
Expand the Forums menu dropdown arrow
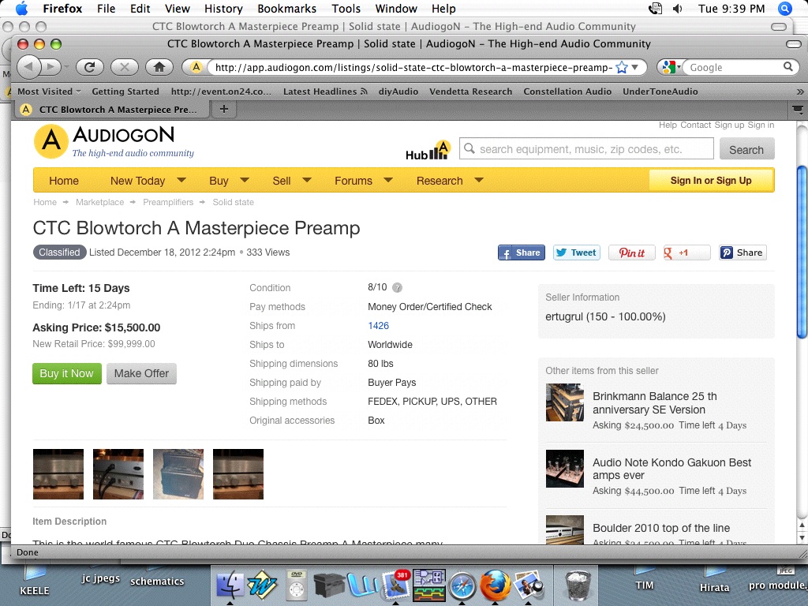click(x=388, y=181)
